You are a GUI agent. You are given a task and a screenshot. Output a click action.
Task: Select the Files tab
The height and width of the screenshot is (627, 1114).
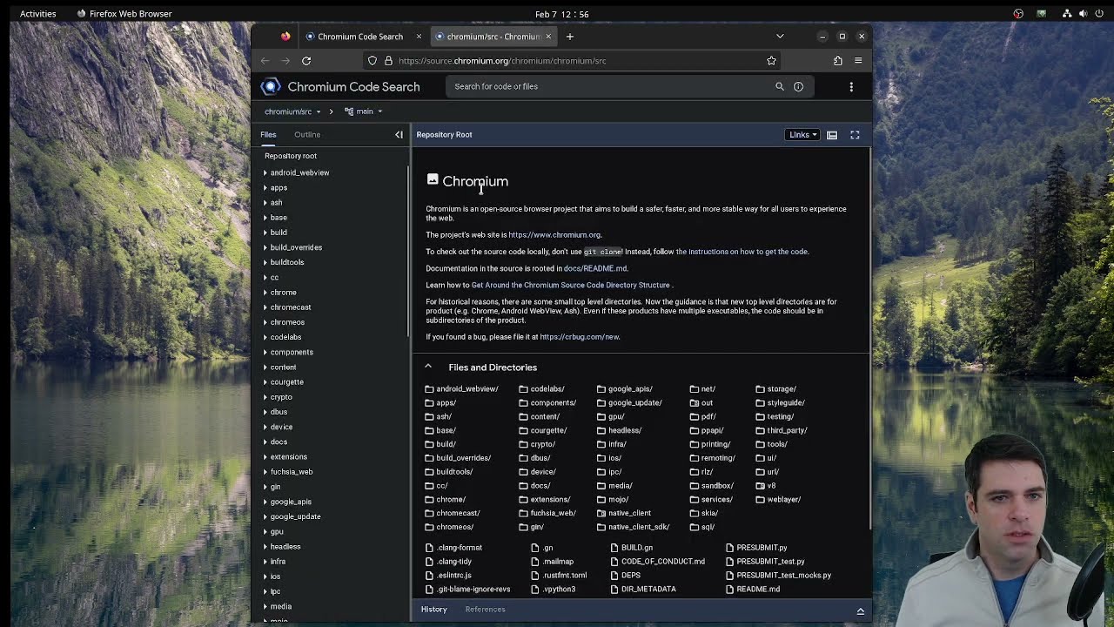[268, 135]
